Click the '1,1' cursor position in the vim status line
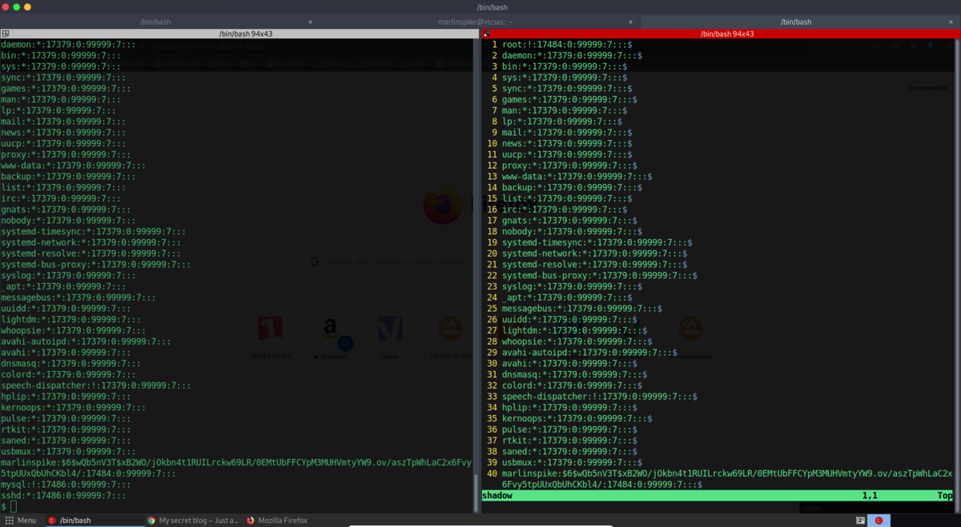The image size is (961, 527). tap(870, 496)
